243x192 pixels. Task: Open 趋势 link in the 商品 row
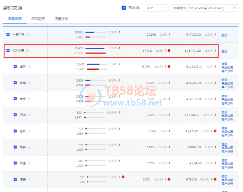(x=224, y=96)
